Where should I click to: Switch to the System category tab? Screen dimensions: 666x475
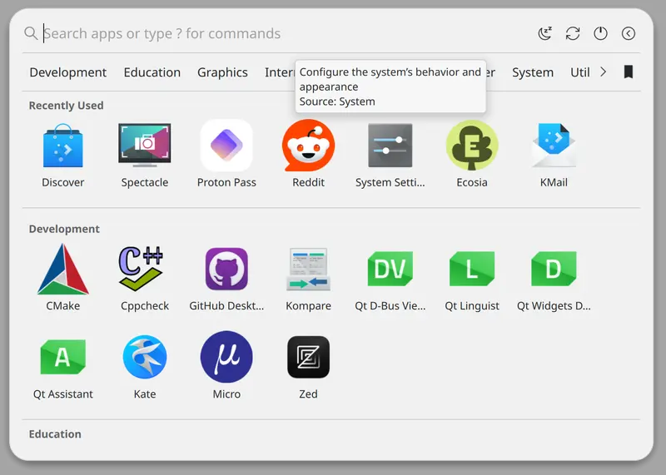[533, 72]
